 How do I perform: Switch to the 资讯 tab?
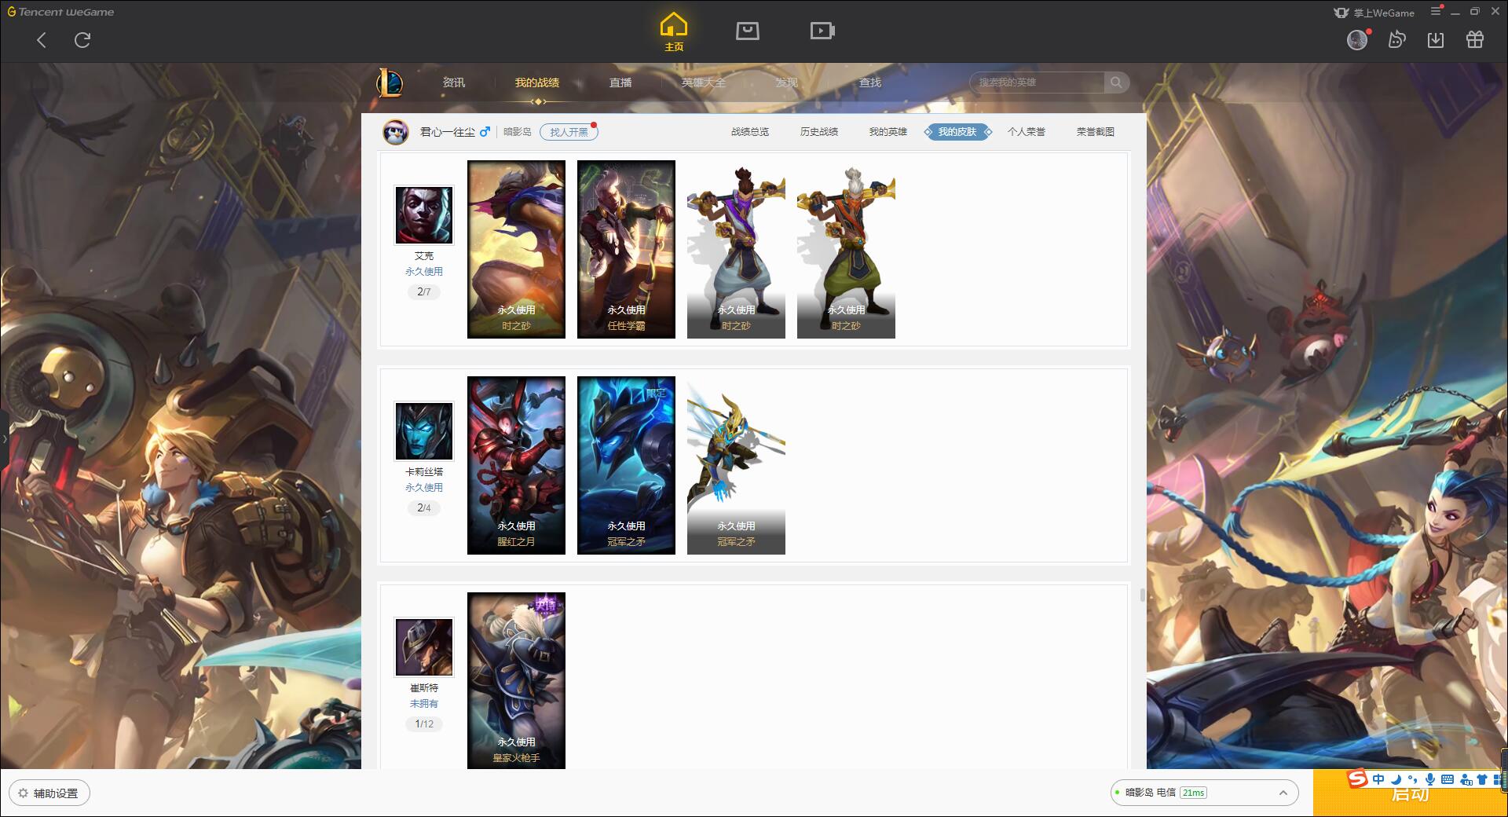tap(454, 82)
